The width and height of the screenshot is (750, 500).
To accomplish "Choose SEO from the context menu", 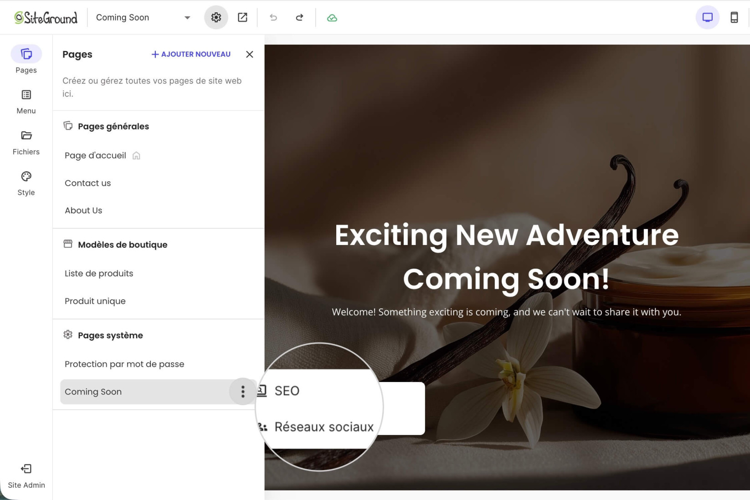I will coord(287,391).
